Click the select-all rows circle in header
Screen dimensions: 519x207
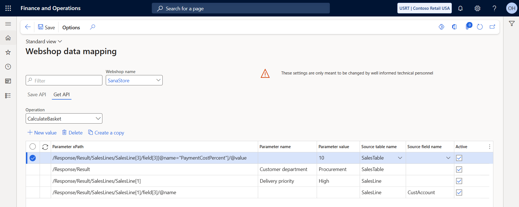click(x=33, y=146)
